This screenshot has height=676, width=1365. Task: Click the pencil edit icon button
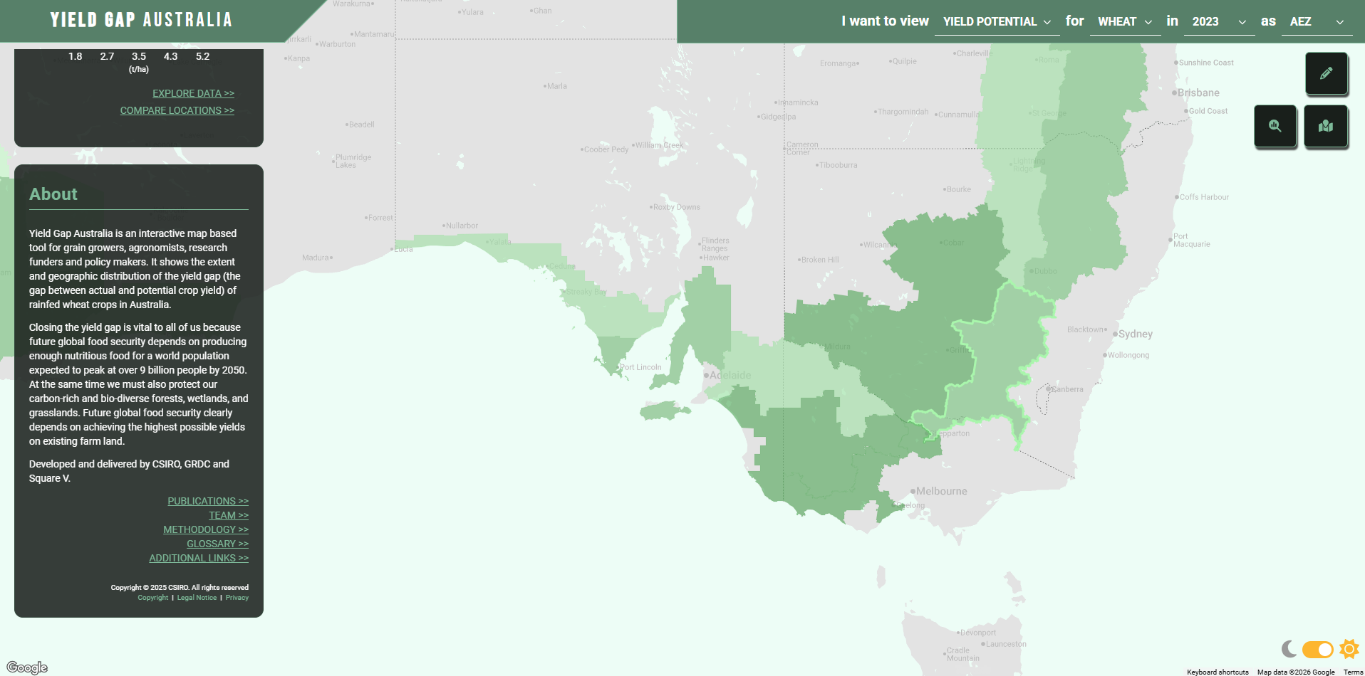[x=1326, y=73]
